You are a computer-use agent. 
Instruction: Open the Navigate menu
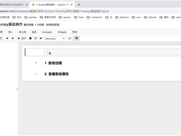[47, 32]
